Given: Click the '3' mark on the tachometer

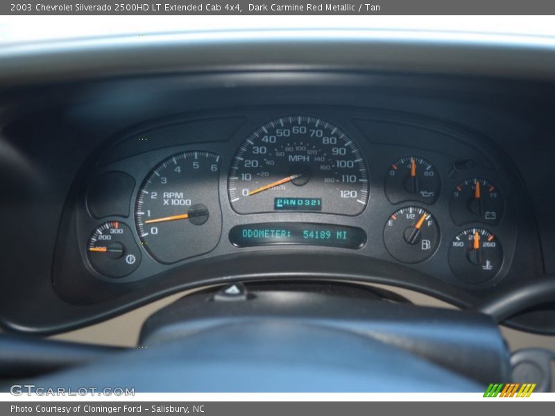Looking at the screenshot, I should [x=164, y=180].
